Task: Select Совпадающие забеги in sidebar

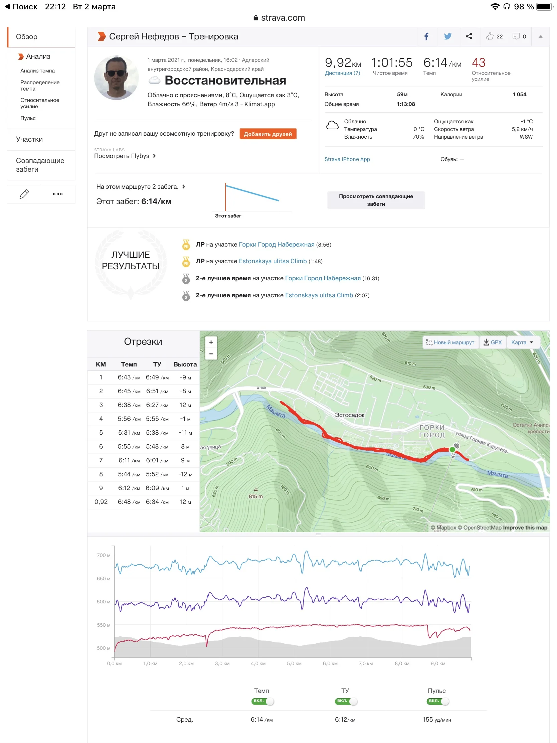Action: click(x=40, y=165)
